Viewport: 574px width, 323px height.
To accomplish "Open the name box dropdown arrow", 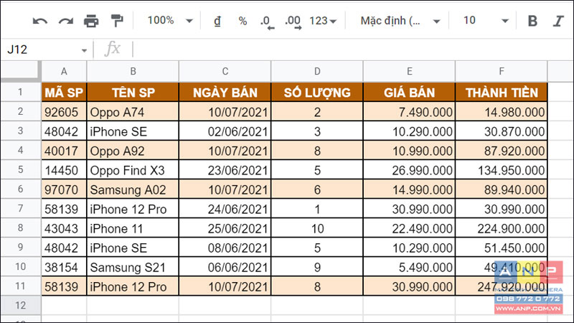I will pos(84,50).
